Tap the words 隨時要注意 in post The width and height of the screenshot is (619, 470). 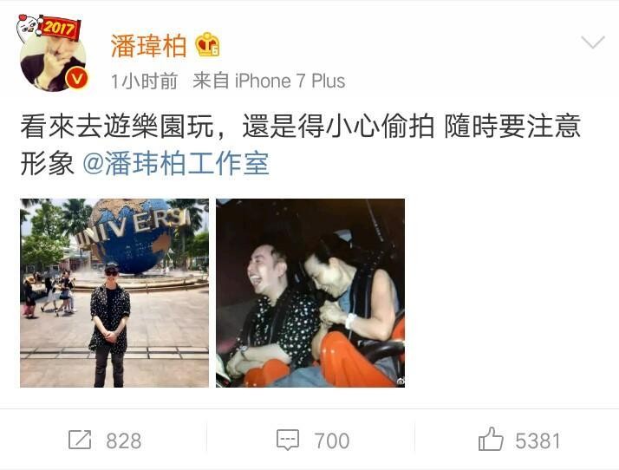(x=512, y=127)
